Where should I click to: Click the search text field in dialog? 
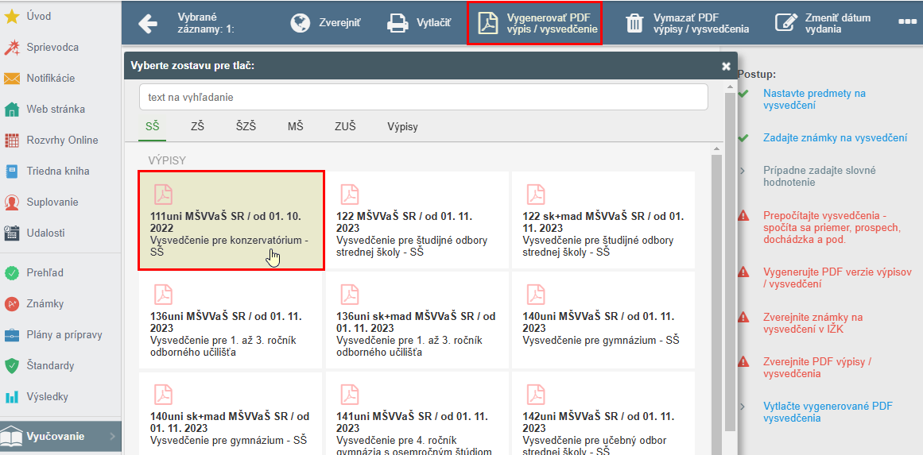(x=423, y=97)
